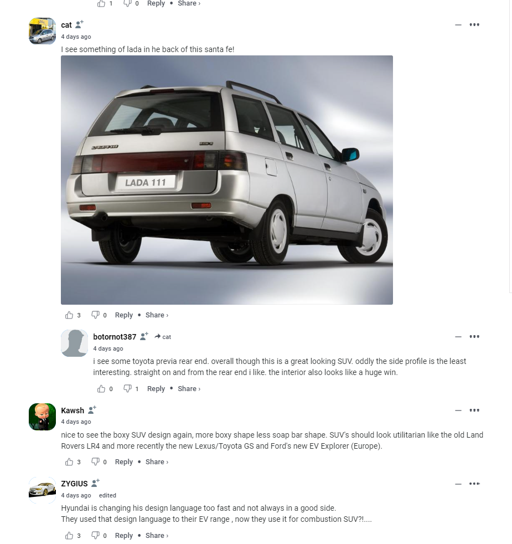The height and width of the screenshot is (544, 512).
Task: Collapse Kawsh's comment with minus
Action: (x=458, y=410)
